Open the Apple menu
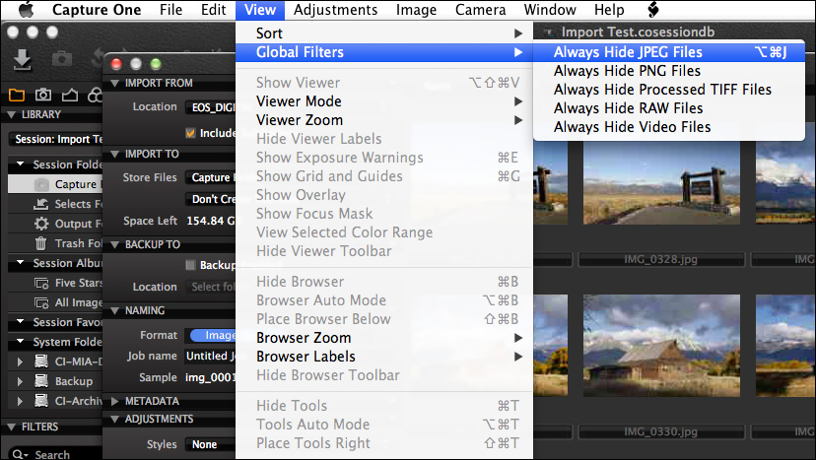 point(26,10)
